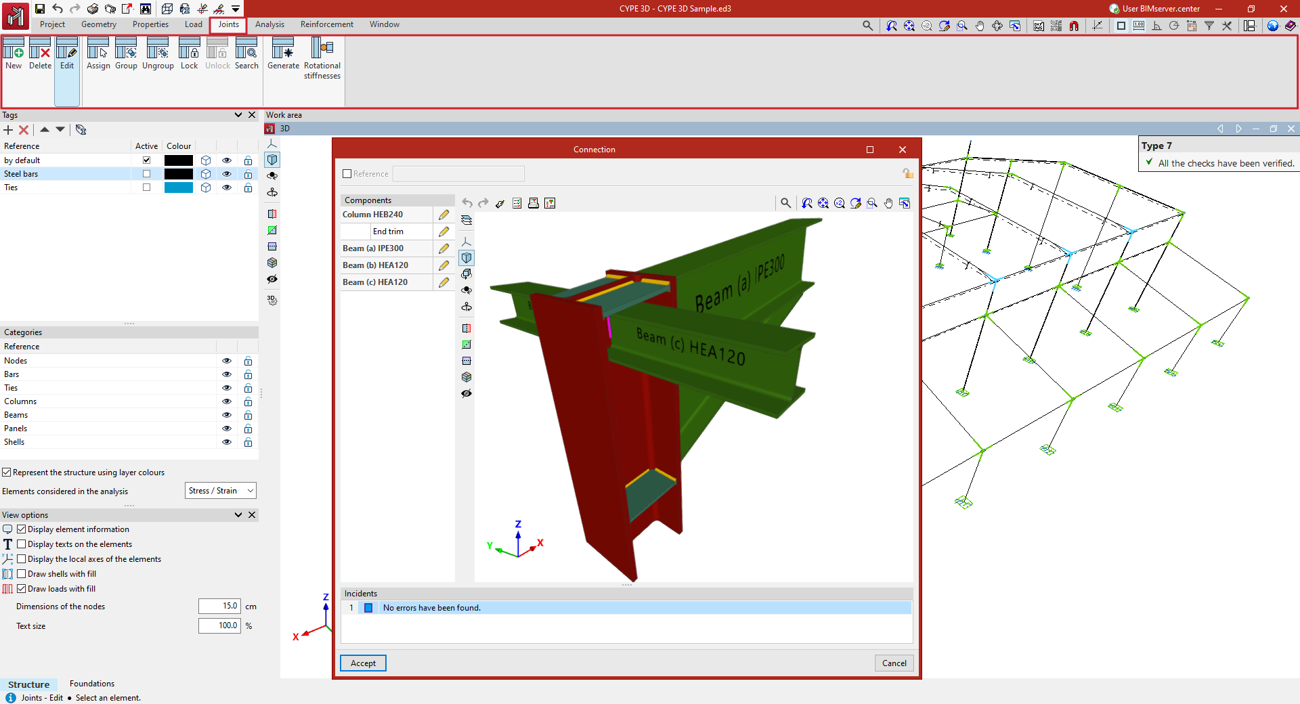Hide Columns category with eye icon

(x=227, y=401)
